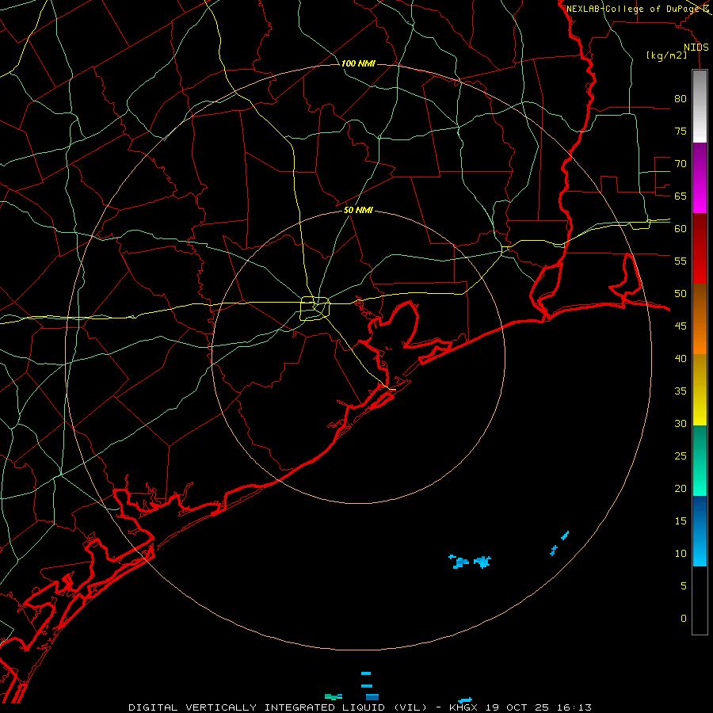The height and width of the screenshot is (713, 713).
Task: Select the 20 value on the scale
Action: coord(681,488)
